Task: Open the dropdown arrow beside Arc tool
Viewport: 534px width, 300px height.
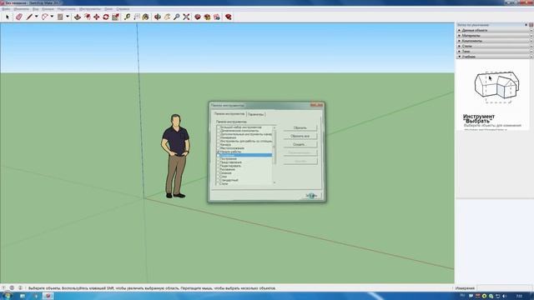Action: pos(52,17)
